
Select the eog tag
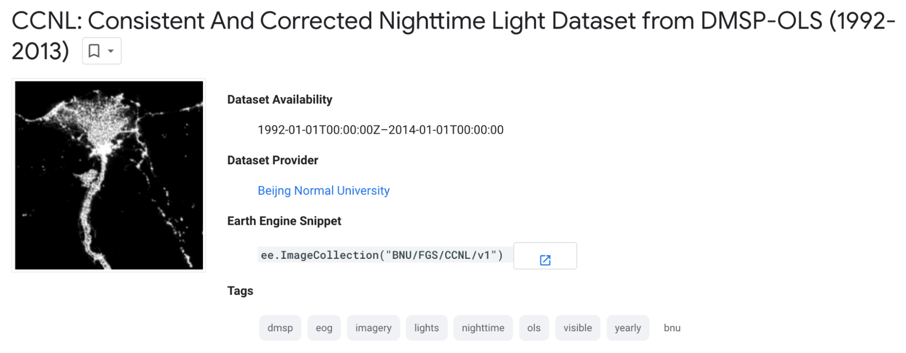click(324, 328)
